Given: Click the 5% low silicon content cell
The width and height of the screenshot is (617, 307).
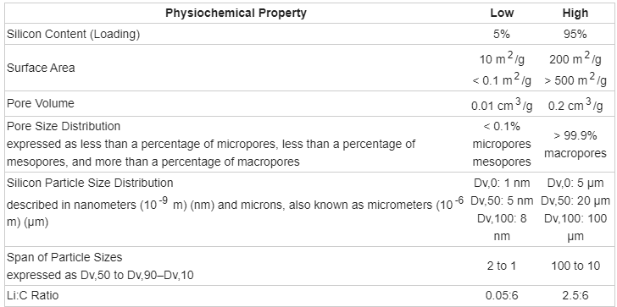Looking at the screenshot, I should coord(502,34).
